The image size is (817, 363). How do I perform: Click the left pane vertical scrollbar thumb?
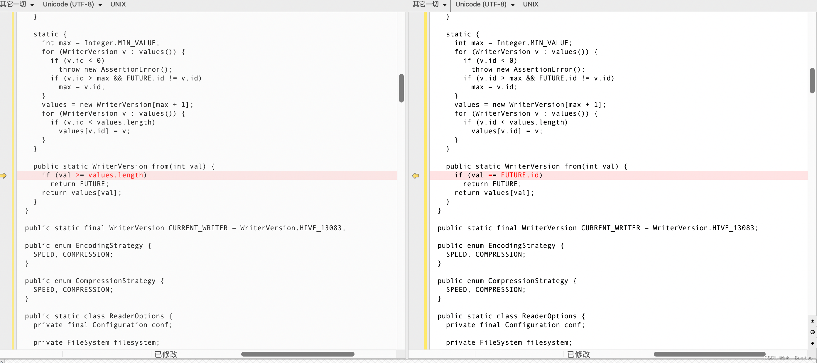401,88
